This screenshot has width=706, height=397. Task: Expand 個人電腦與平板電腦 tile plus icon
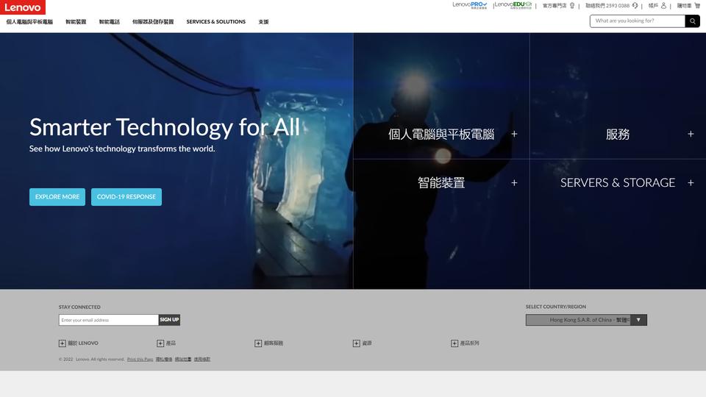pos(514,134)
